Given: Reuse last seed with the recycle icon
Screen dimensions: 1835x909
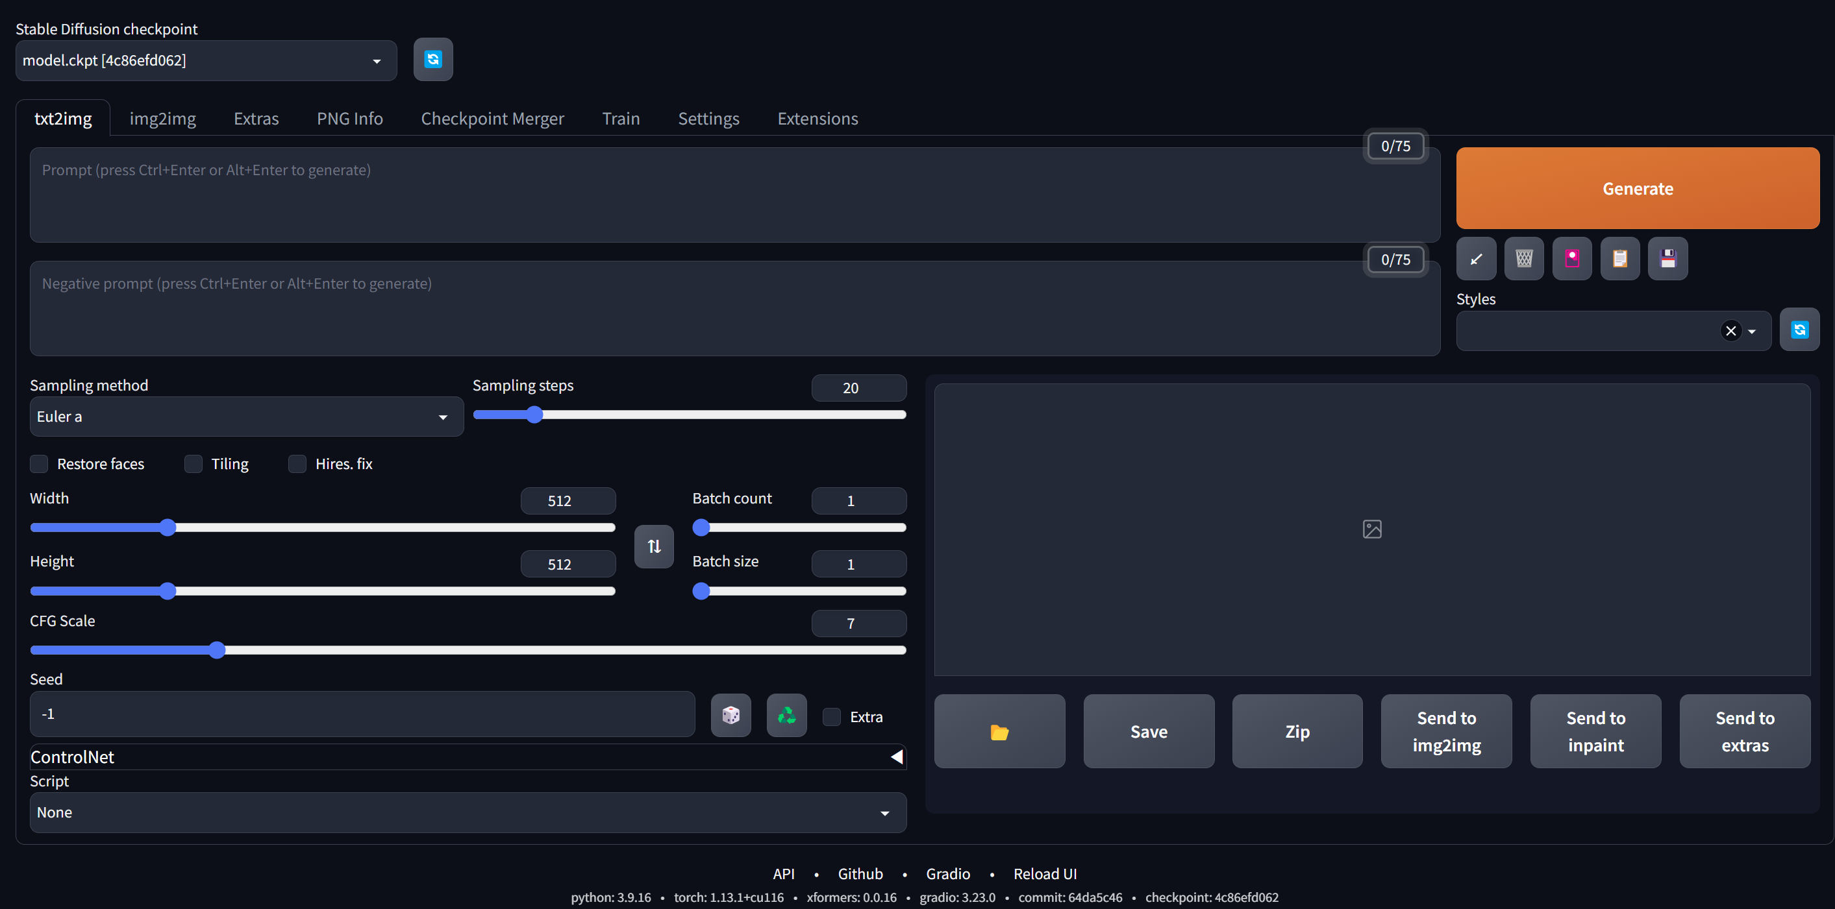Looking at the screenshot, I should pos(786,714).
